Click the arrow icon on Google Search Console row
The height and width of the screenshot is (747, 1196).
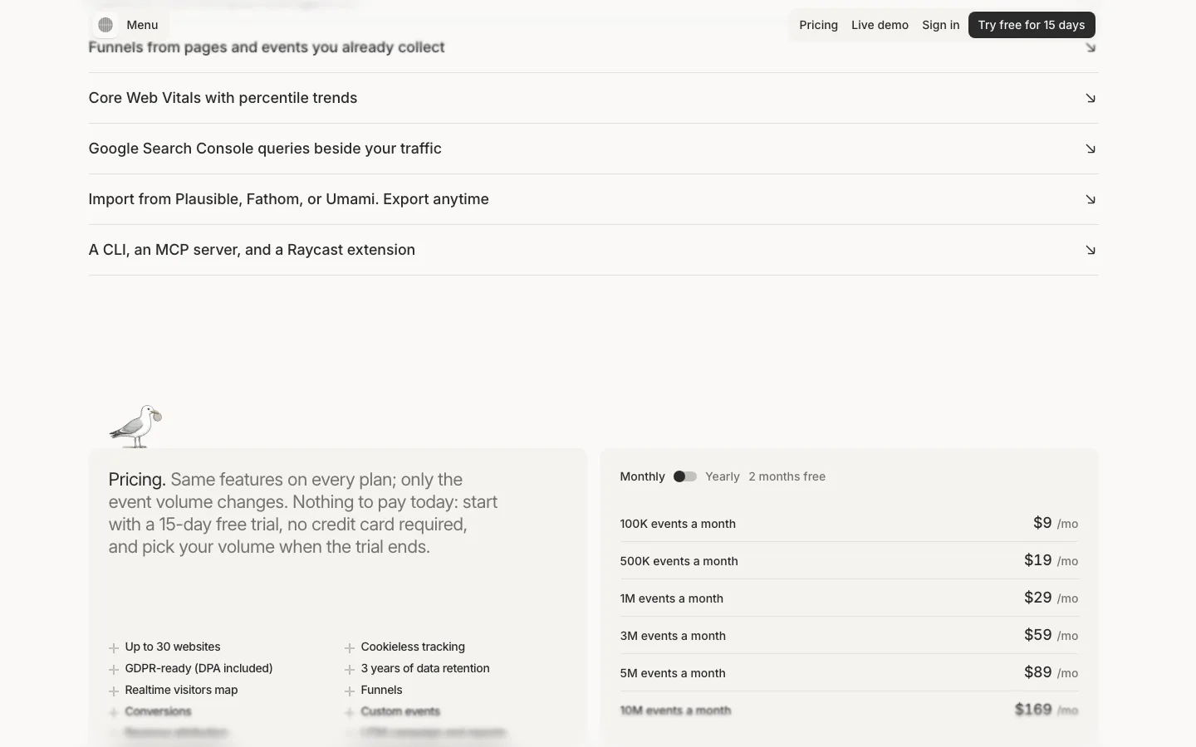(1091, 149)
